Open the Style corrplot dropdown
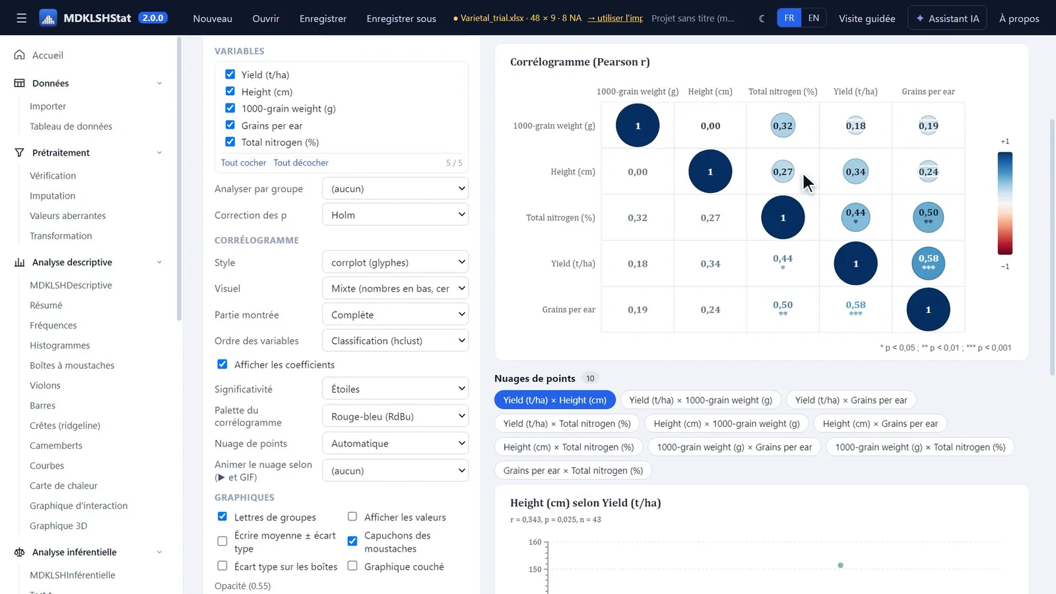 point(395,262)
